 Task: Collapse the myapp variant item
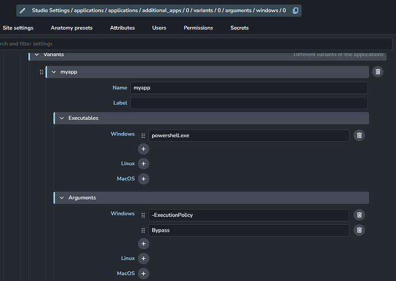pos(54,72)
